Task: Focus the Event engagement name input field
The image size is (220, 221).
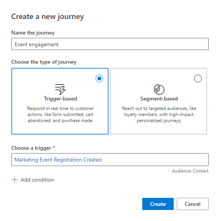Action: (110, 44)
